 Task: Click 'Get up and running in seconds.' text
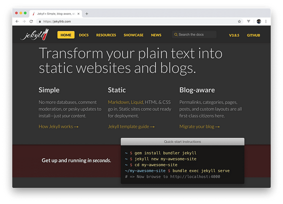point(76,160)
